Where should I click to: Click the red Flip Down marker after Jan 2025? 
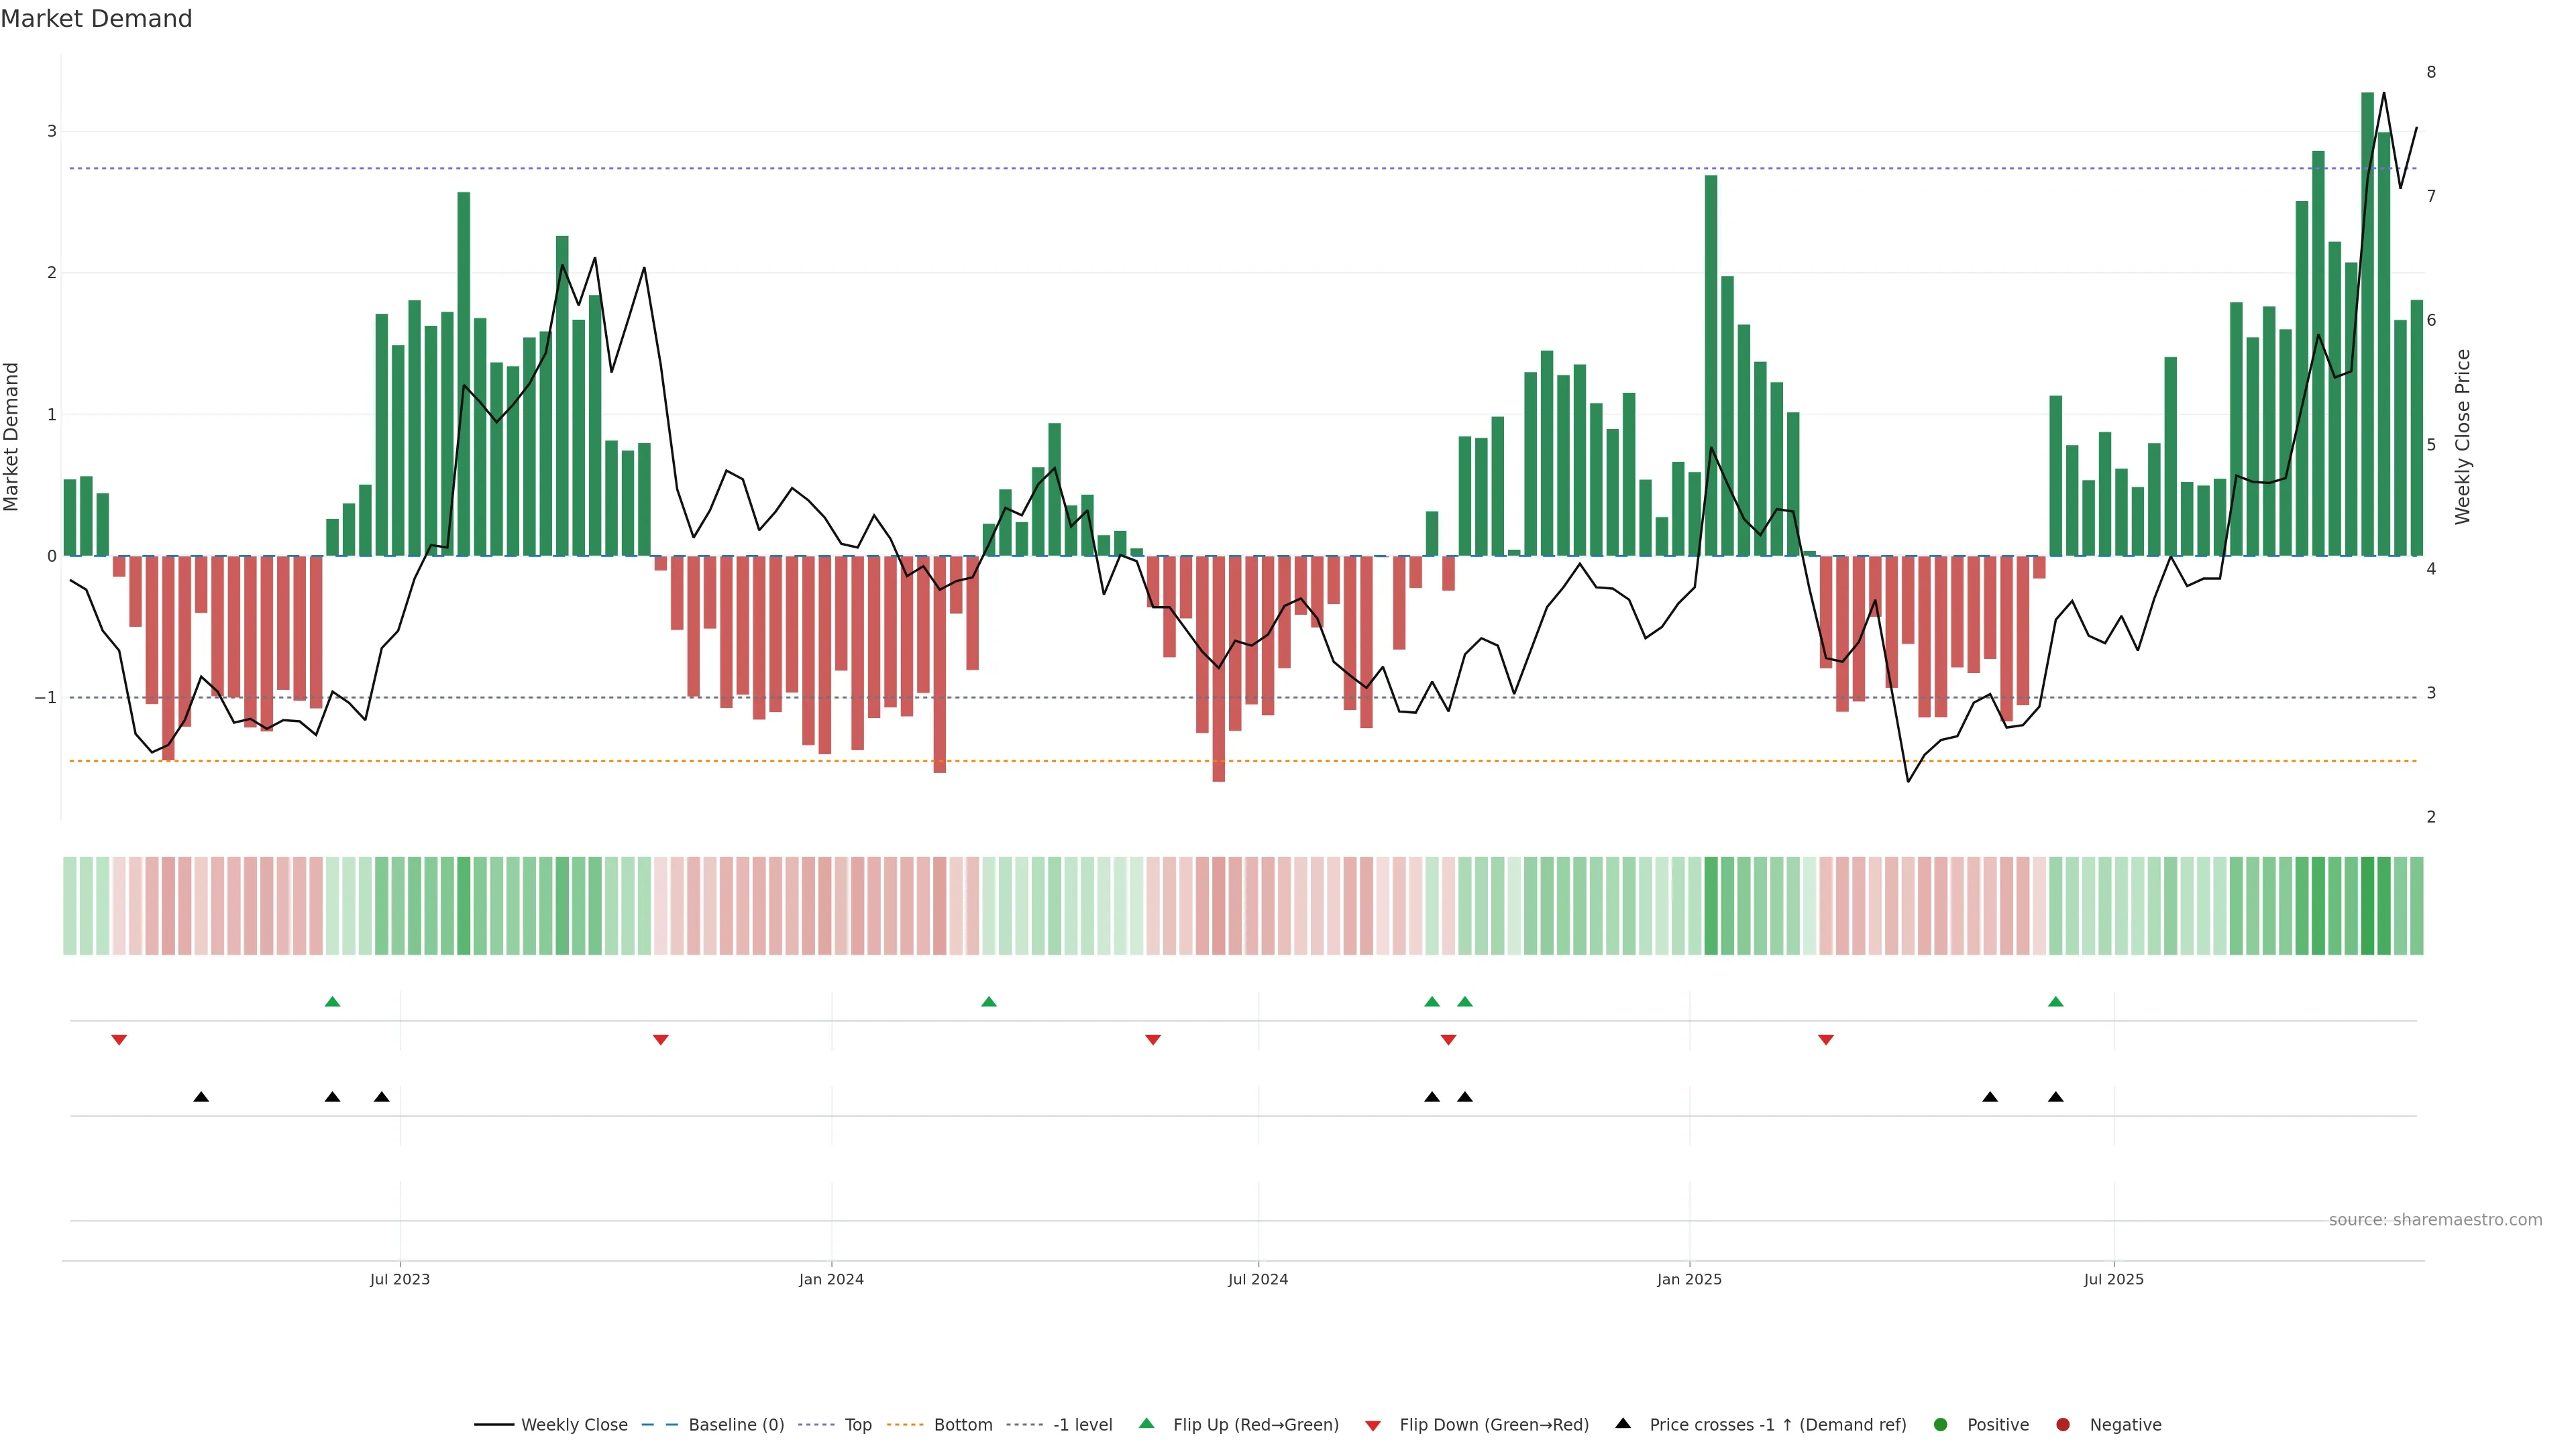1826,1040
